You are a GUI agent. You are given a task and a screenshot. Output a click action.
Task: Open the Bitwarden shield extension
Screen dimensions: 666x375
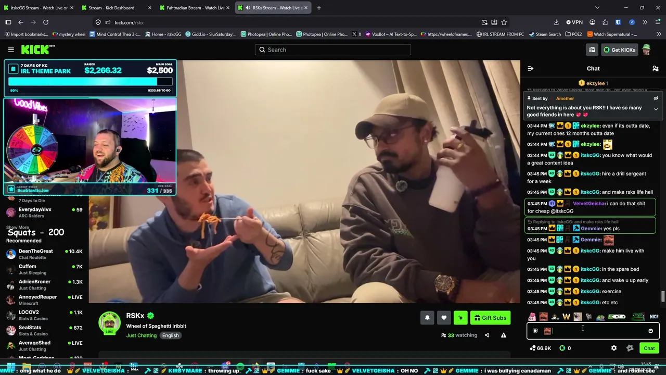tap(618, 22)
